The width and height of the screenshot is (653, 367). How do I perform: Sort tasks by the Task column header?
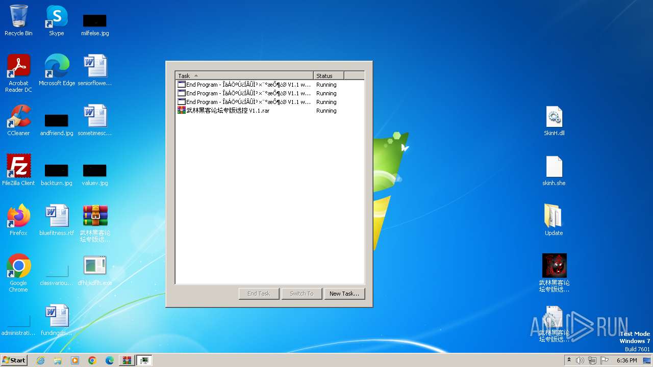pos(244,75)
